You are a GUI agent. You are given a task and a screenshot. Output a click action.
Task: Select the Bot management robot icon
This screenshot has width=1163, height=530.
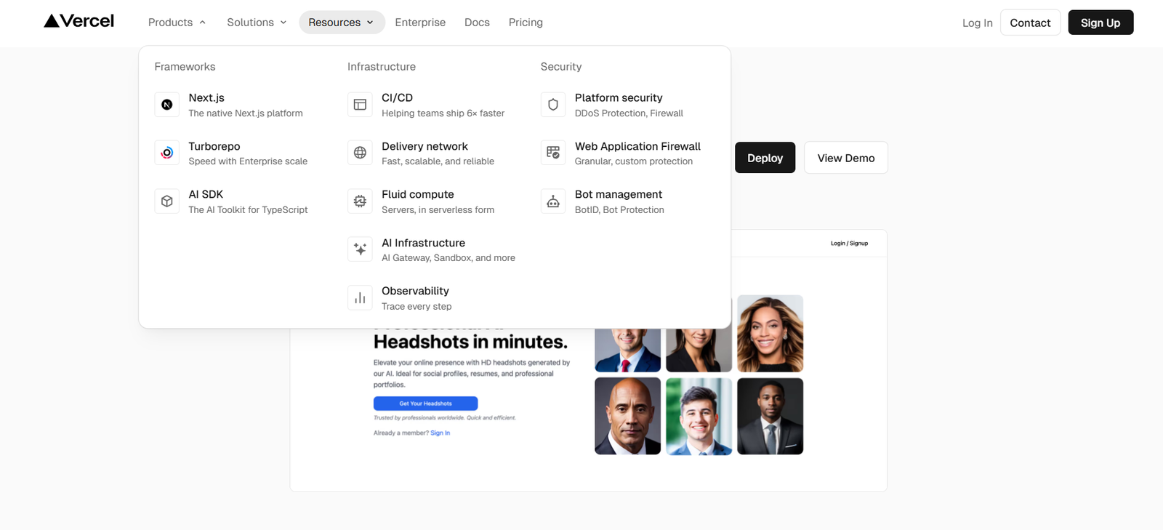(x=553, y=201)
